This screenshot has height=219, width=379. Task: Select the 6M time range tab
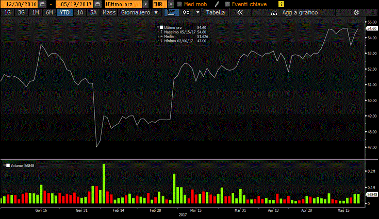(49, 12)
